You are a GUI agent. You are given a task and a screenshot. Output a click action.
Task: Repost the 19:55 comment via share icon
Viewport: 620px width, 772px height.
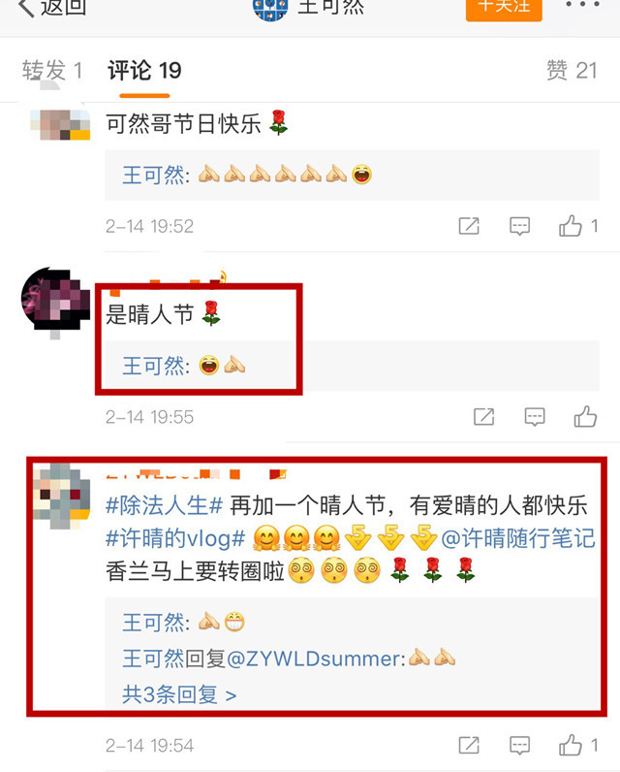483,417
